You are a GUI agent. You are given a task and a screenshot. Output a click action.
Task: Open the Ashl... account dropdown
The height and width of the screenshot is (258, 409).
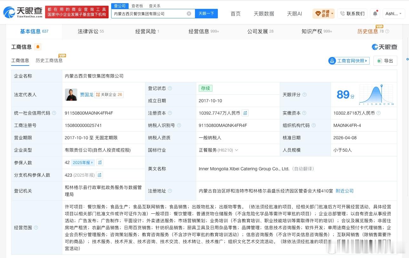tap(393, 14)
